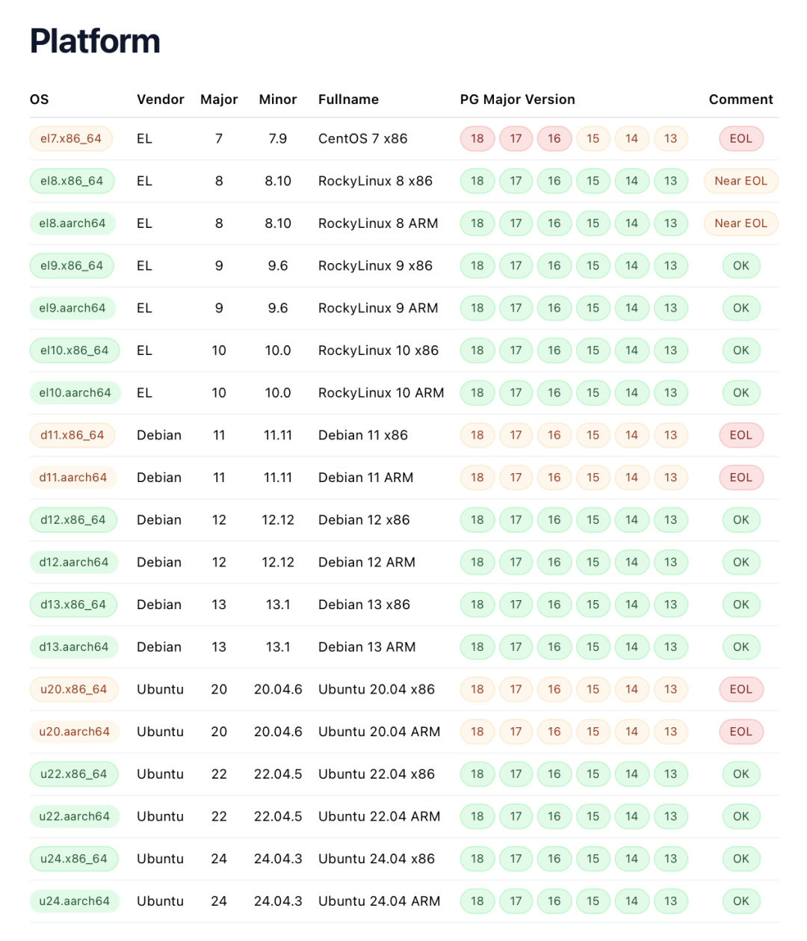
Task: Click PG 14 badge for Debian 13 ARM
Action: (631, 647)
